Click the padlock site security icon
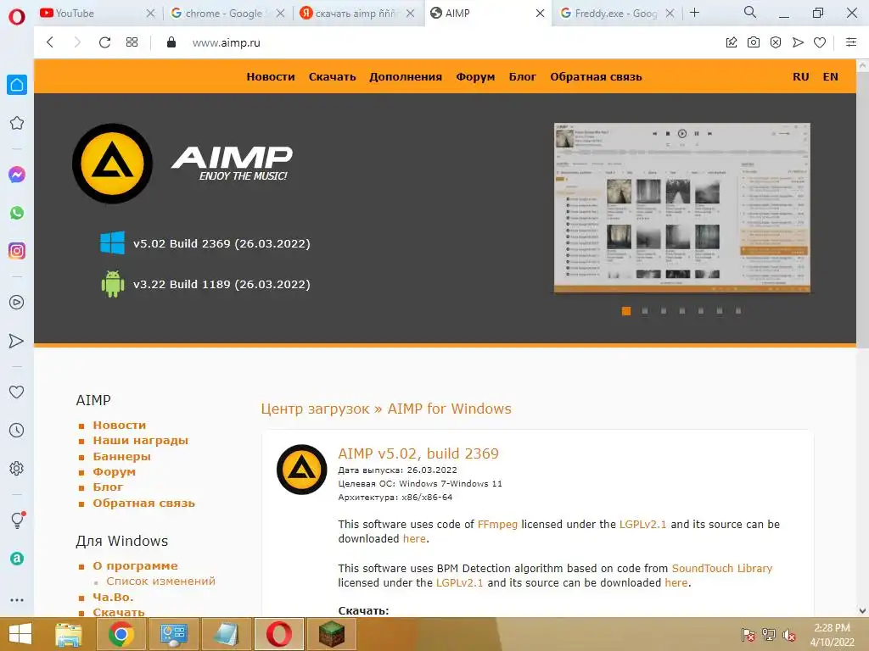Viewport: 869px width, 651px height. click(171, 42)
